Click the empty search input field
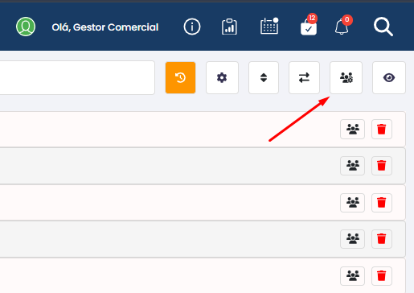 tap(77, 78)
